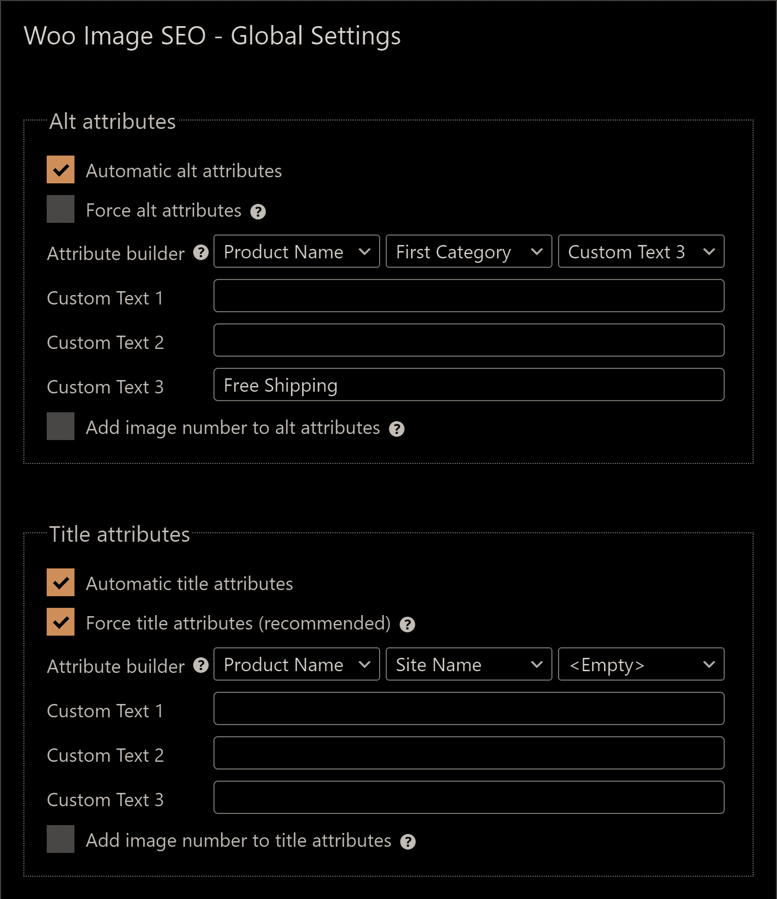Click help icon next to Force title attributes
Viewport: 777px width, 899px height.
click(x=407, y=625)
